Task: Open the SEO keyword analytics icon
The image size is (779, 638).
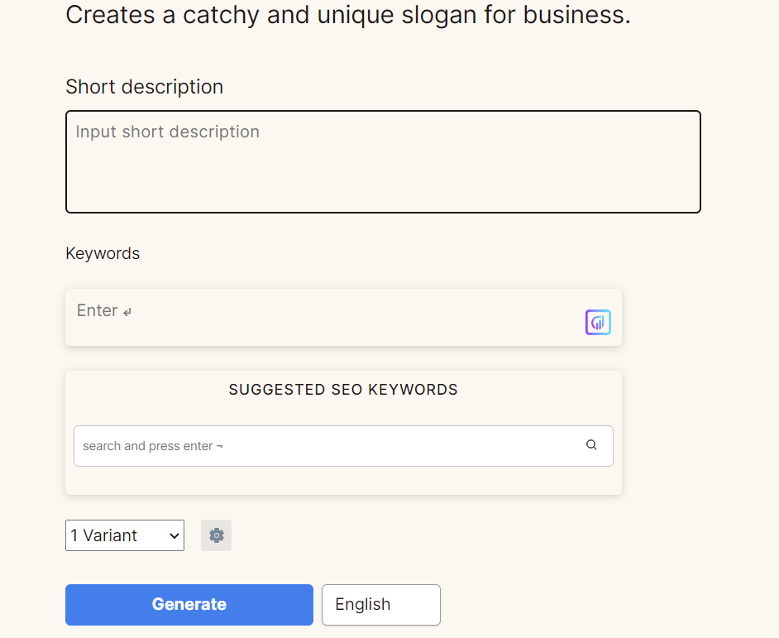Action: (x=598, y=322)
